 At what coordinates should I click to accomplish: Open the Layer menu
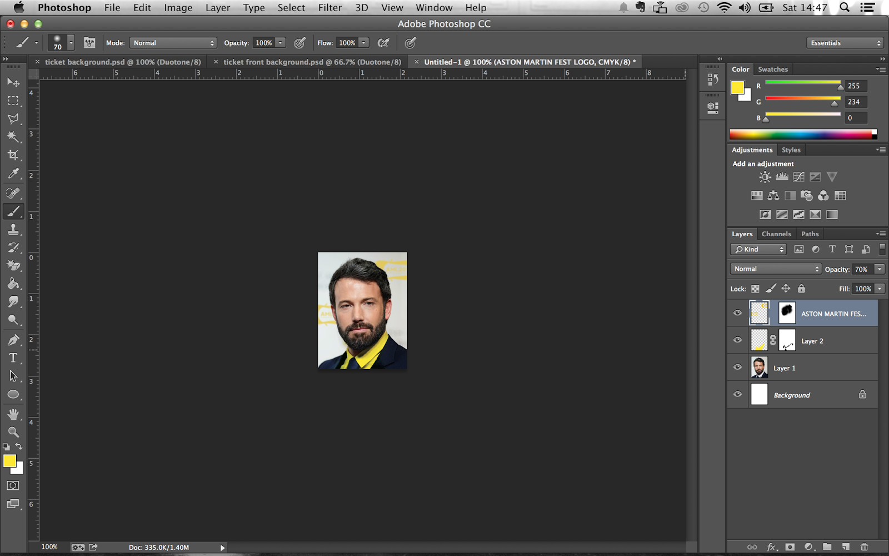[x=218, y=8]
